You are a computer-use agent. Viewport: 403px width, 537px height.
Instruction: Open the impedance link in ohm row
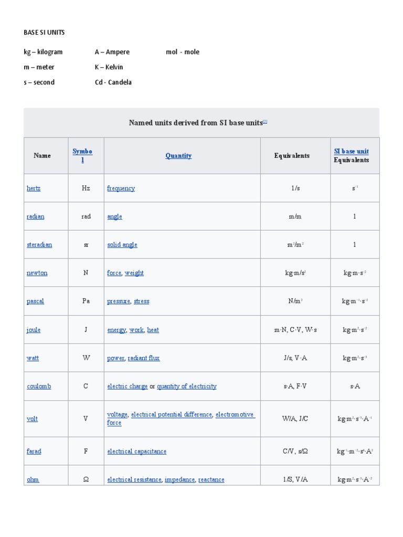tap(179, 480)
